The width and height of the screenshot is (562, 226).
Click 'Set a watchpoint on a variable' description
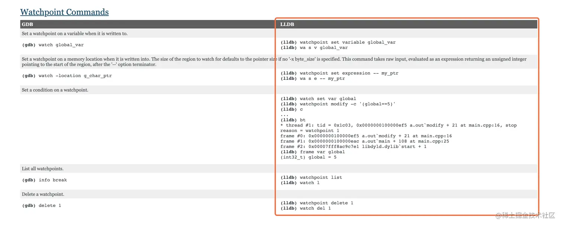75,33
